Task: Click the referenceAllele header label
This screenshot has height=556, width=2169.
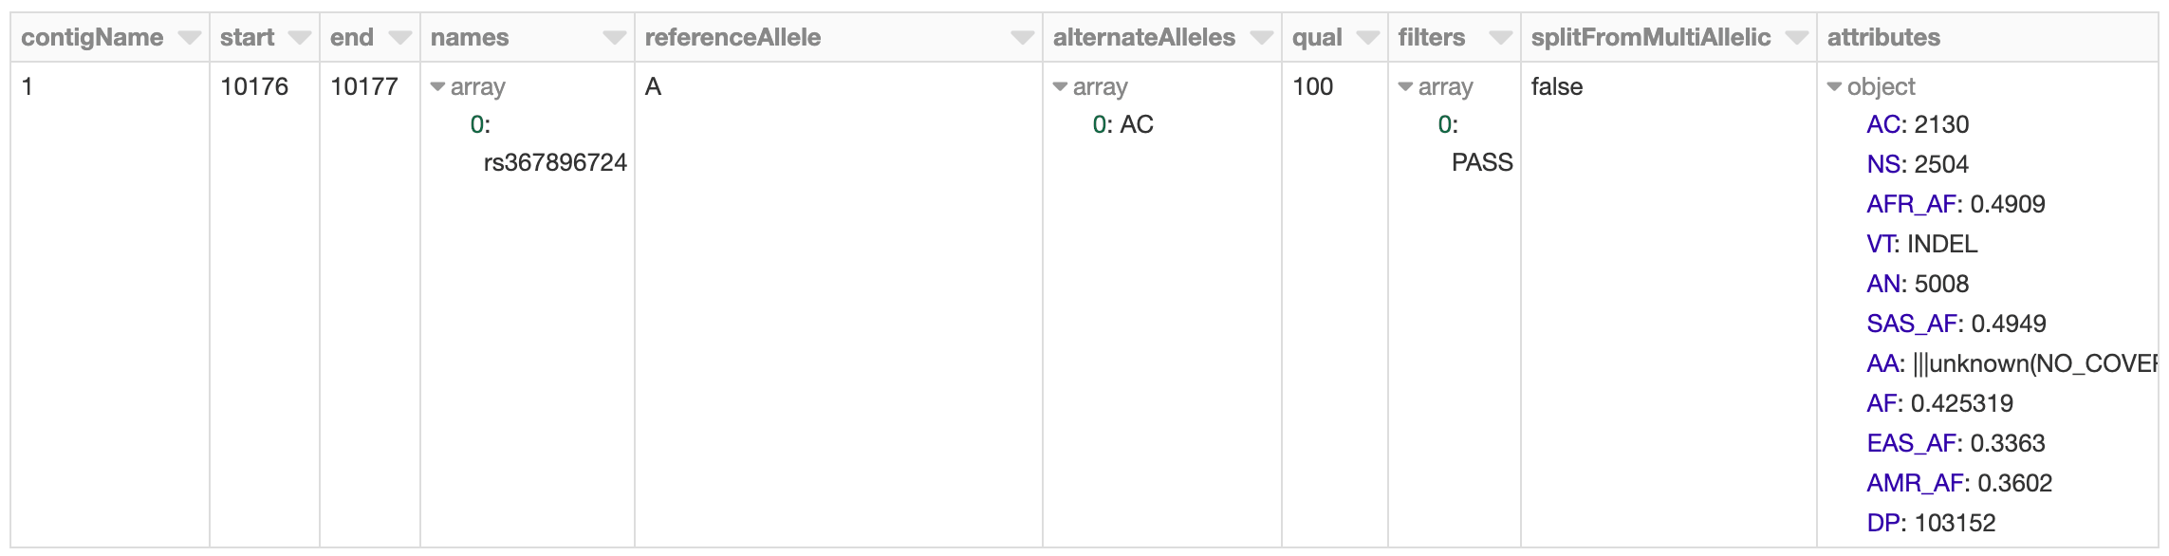Action: (732, 38)
